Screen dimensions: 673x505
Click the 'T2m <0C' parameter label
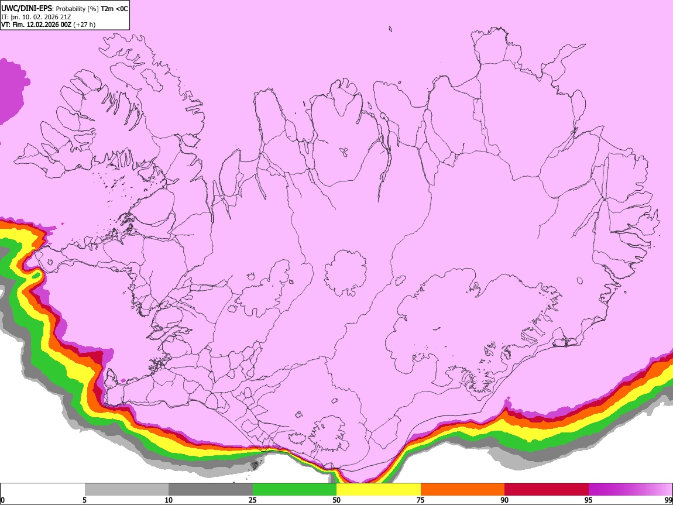point(114,9)
